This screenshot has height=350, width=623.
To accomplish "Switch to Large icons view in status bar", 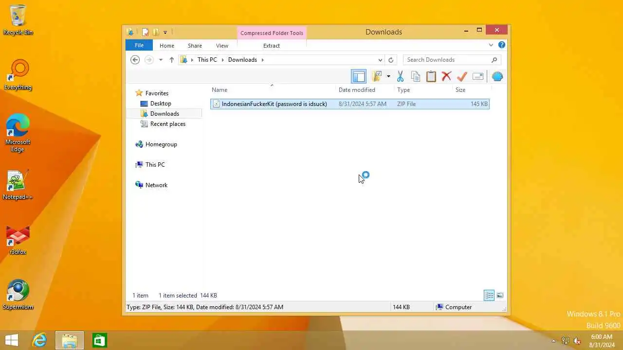I will (500, 295).
